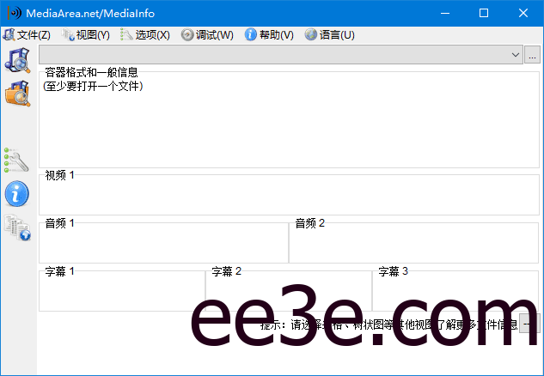Open the 帮助(V) menu
Viewport: 544px width, 376px height.
click(269, 34)
